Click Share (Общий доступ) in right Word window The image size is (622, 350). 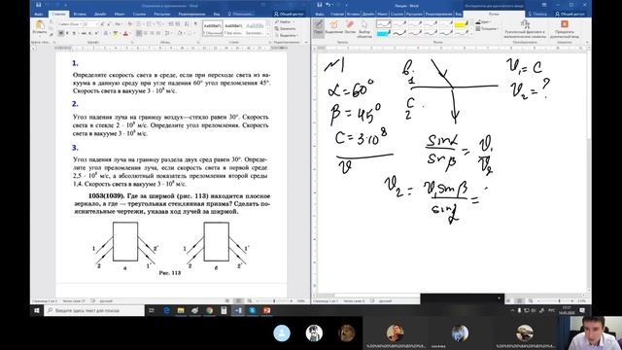[570, 14]
